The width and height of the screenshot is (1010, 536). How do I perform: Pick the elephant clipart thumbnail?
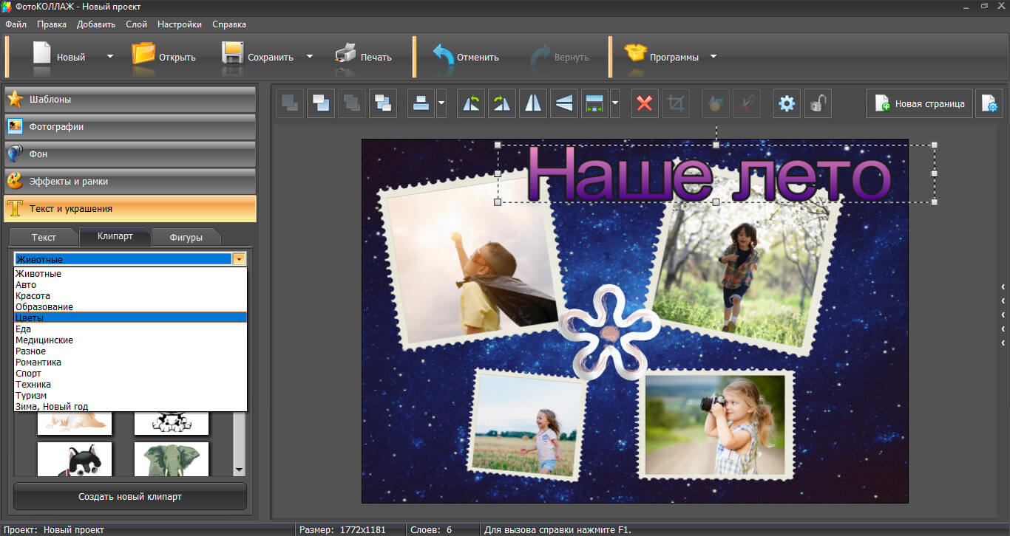[172, 458]
